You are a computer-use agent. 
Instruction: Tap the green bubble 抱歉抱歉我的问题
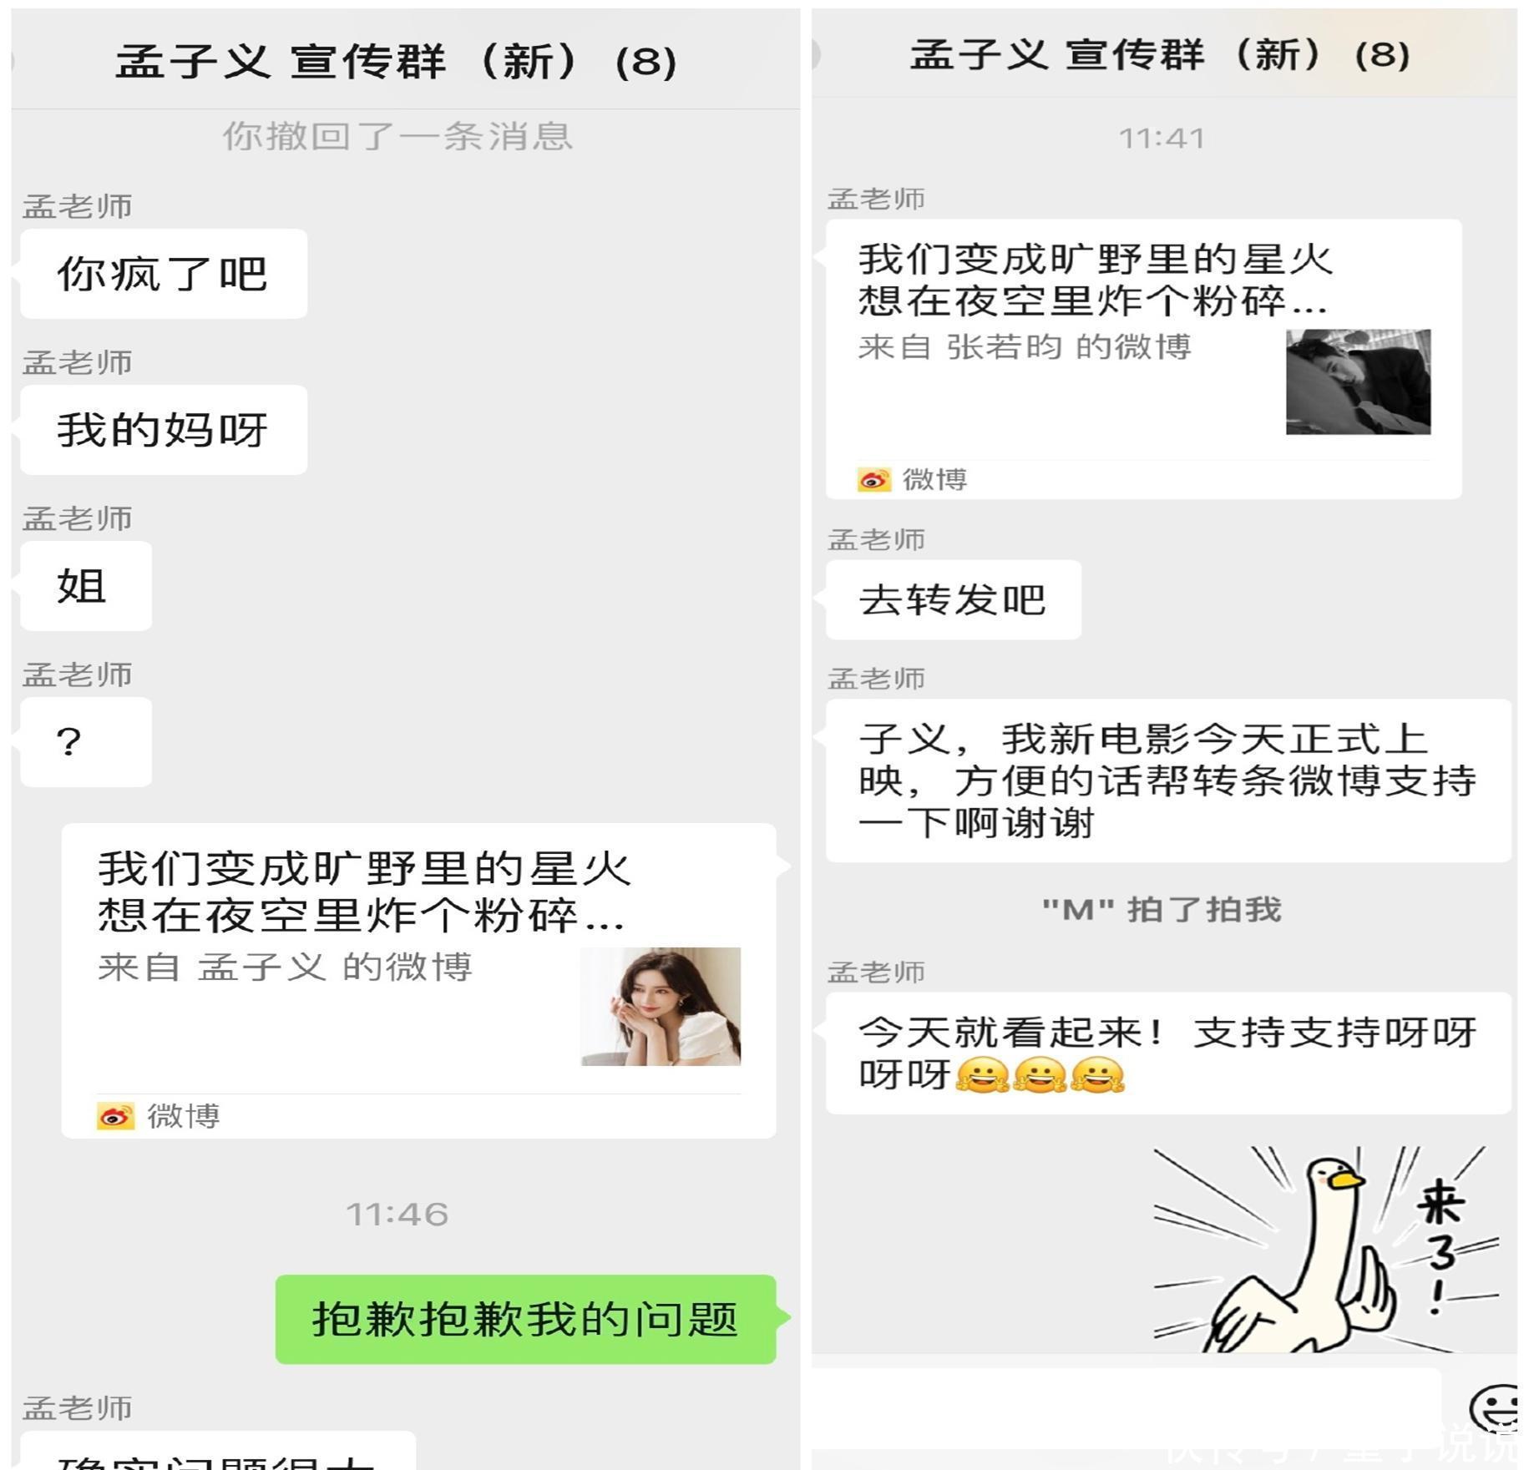(x=525, y=1319)
